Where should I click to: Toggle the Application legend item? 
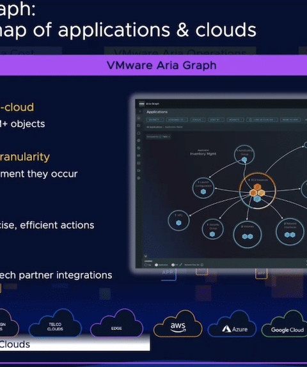(161, 265)
